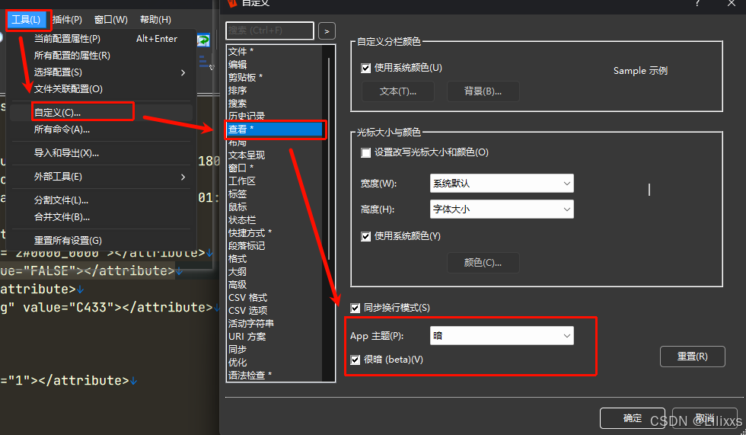Open the 窗口(W) menu
The image size is (746, 435).
pyautogui.click(x=111, y=20)
